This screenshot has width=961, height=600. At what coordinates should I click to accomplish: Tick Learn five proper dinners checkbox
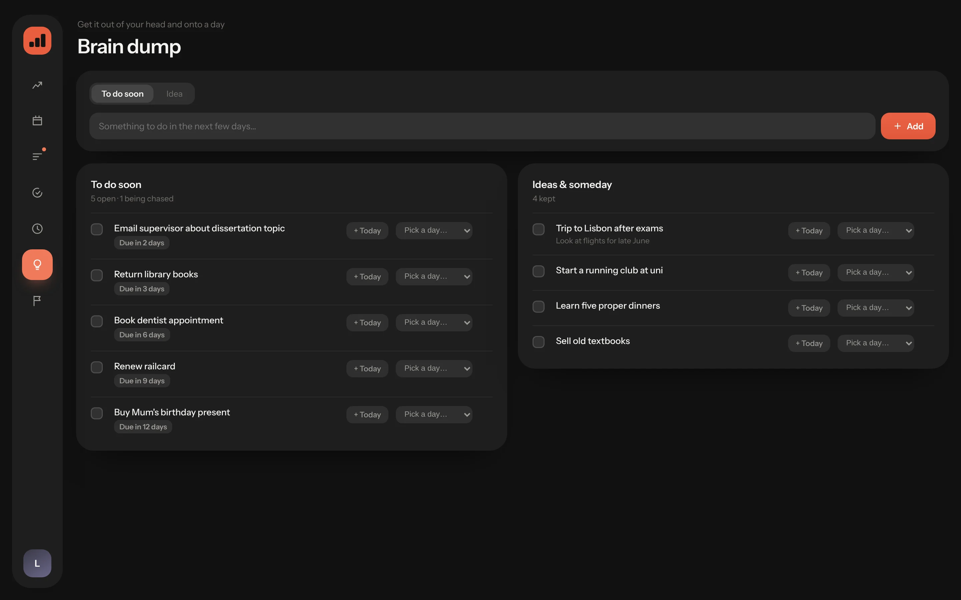(539, 307)
